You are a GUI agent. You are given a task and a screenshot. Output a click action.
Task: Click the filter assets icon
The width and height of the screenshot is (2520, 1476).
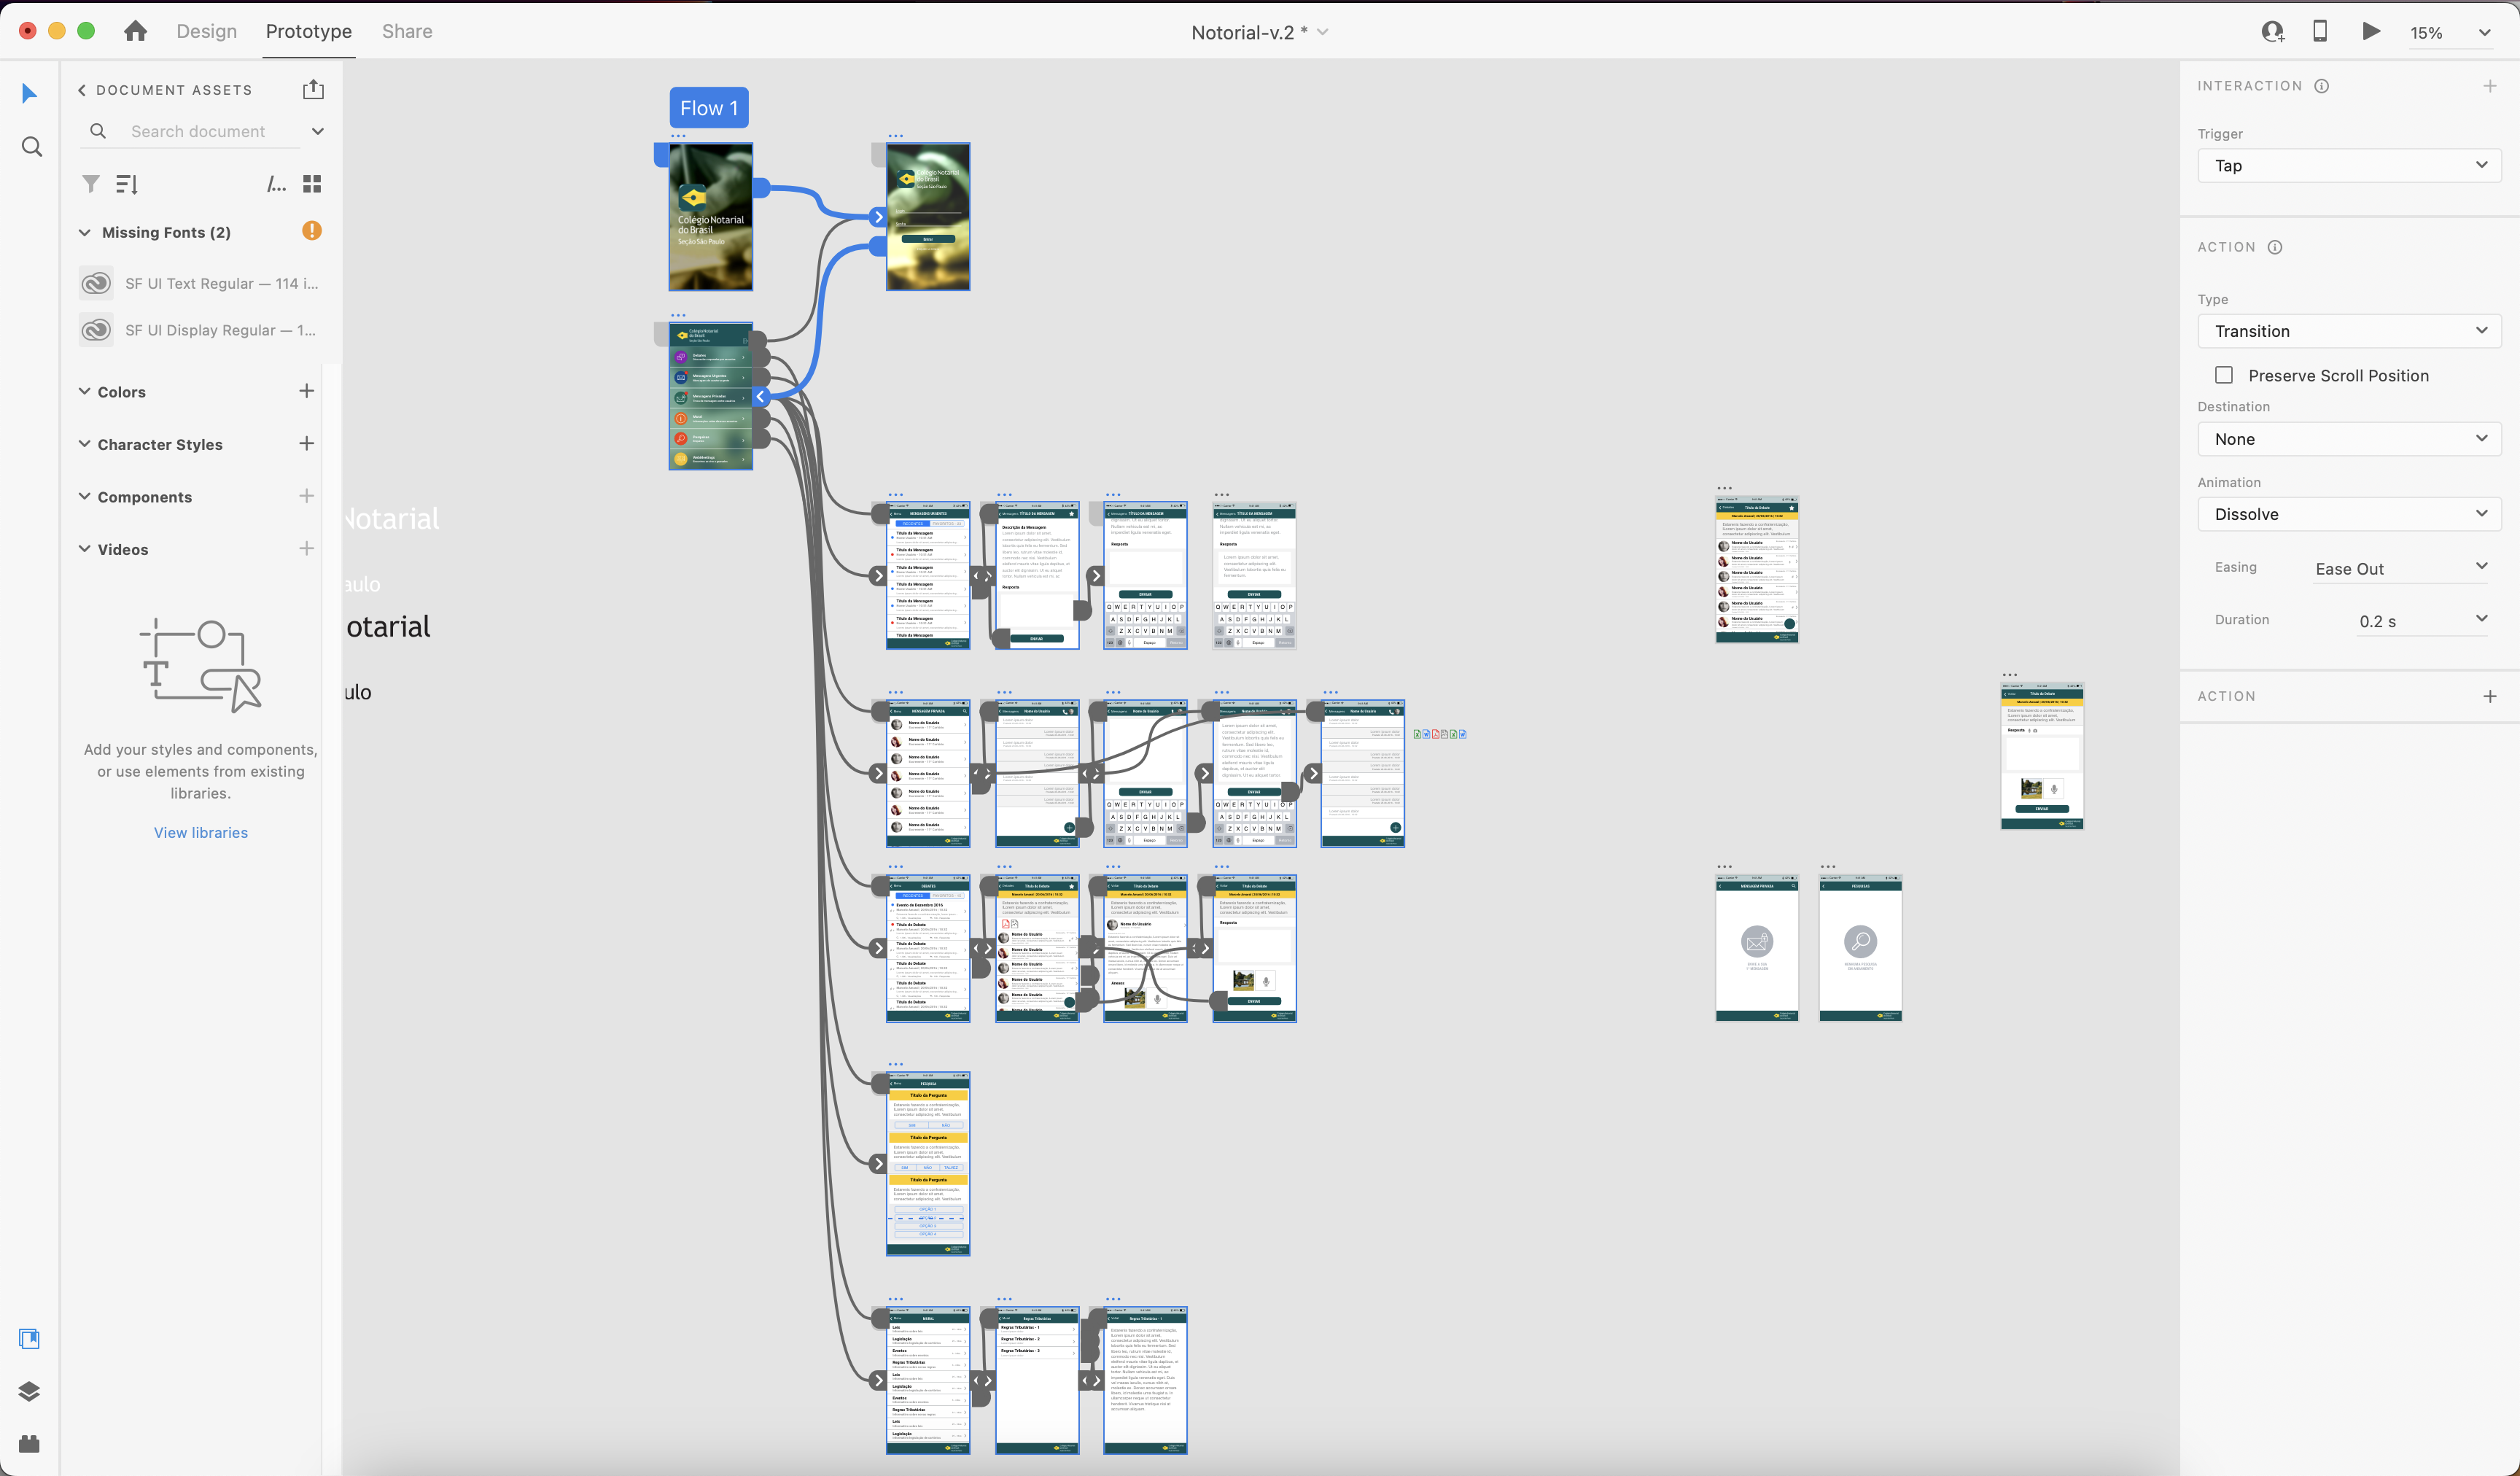click(x=91, y=184)
